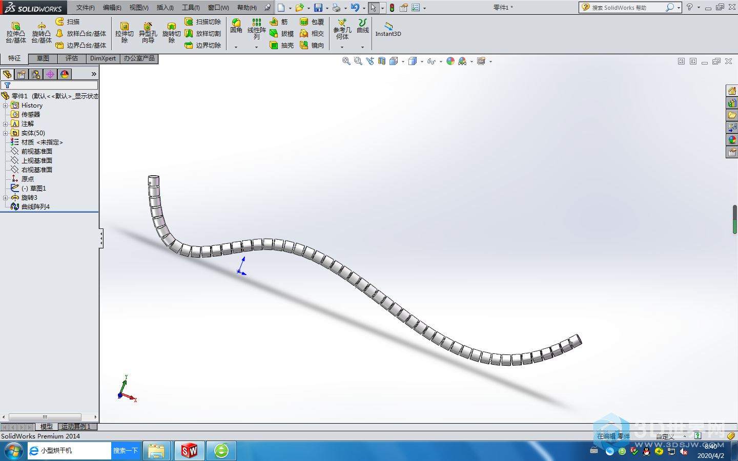Switch to the 评估 evaluate tab
This screenshot has width=738, height=461.
tap(72, 58)
